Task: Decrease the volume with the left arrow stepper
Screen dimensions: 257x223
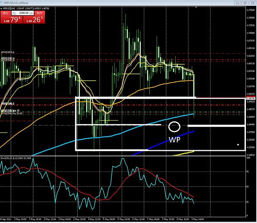Action: 14,13
